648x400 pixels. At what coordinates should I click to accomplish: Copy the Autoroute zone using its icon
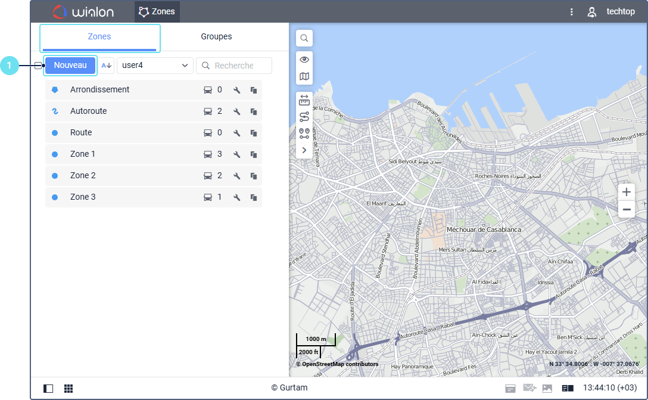point(254,111)
